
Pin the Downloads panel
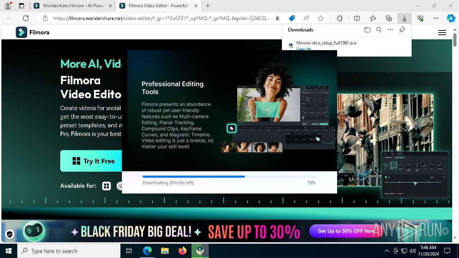402,30
